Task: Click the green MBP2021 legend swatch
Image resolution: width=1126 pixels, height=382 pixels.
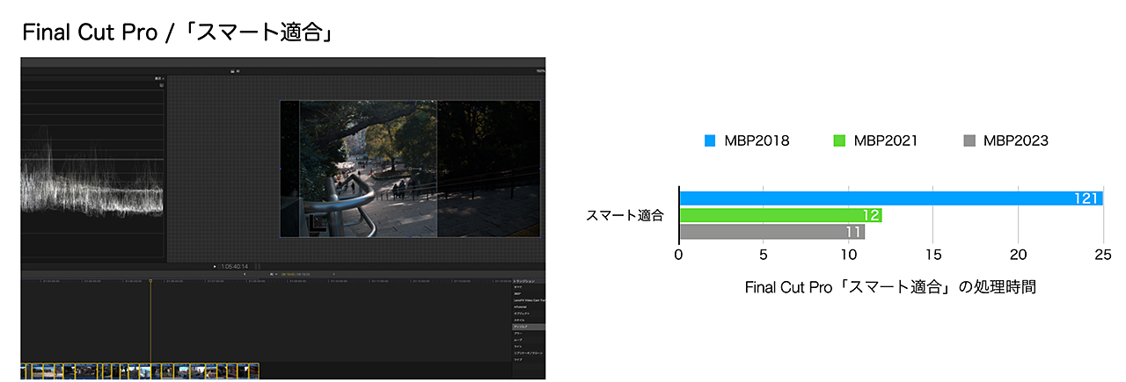Action: pos(838,141)
